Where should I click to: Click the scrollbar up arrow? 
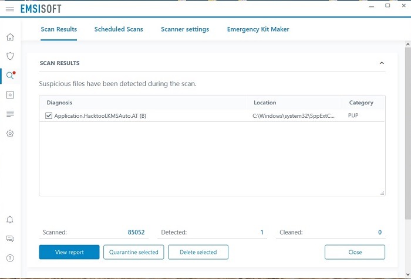coord(408,44)
